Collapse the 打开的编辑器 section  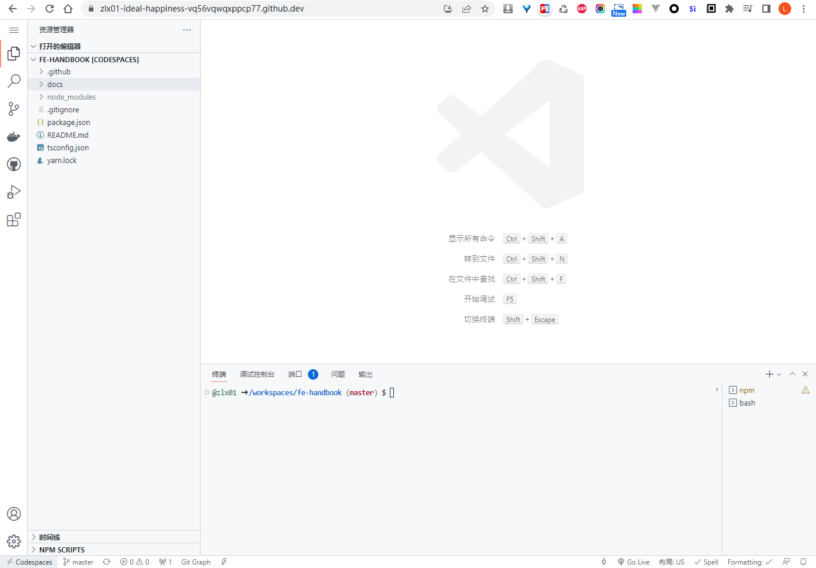pyautogui.click(x=114, y=46)
